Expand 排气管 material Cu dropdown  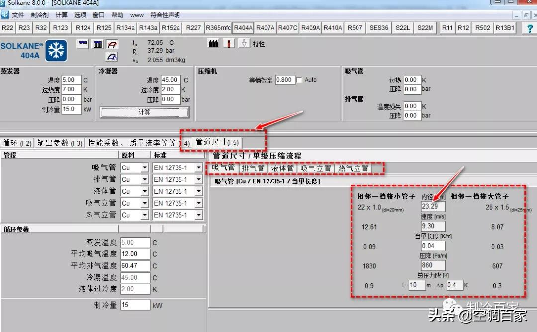click(x=145, y=179)
